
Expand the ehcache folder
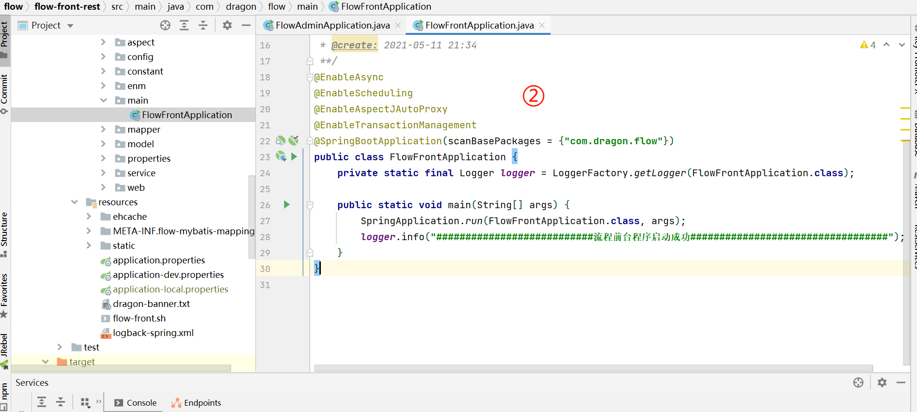(x=89, y=216)
